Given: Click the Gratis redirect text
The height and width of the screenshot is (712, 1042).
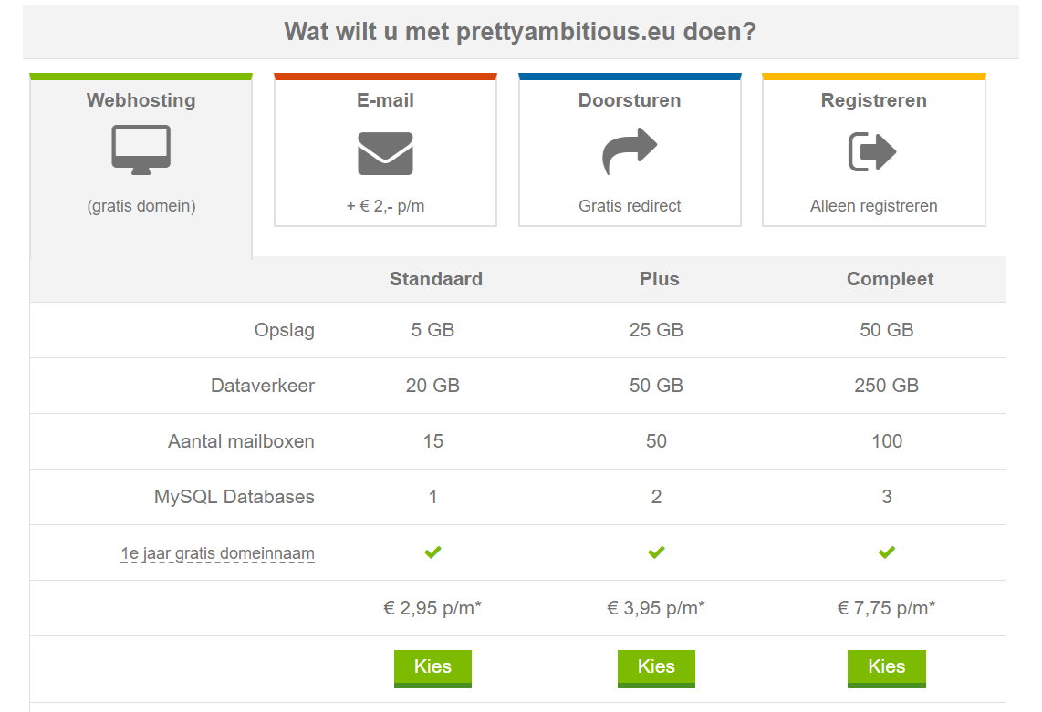Looking at the screenshot, I should pyautogui.click(x=630, y=206).
